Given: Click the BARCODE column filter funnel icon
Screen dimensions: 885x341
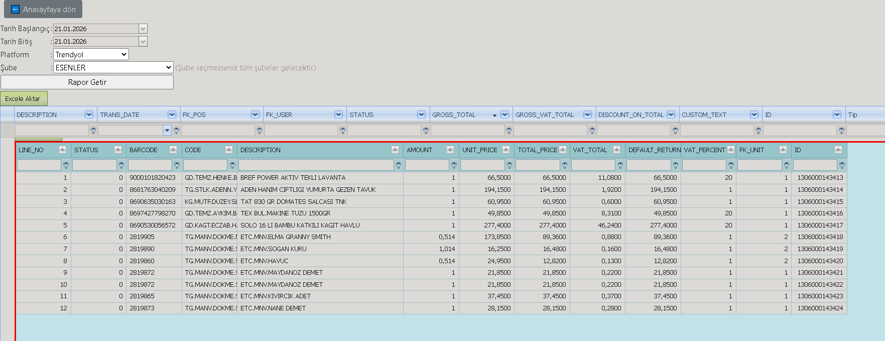Looking at the screenshot, I should coord(177,165).
